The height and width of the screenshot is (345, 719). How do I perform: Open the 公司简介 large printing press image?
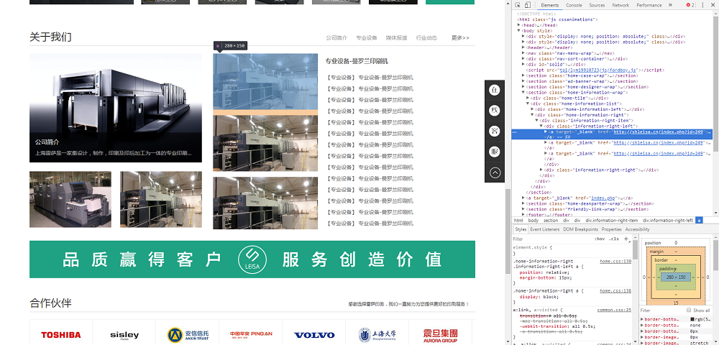click(116, 108)
